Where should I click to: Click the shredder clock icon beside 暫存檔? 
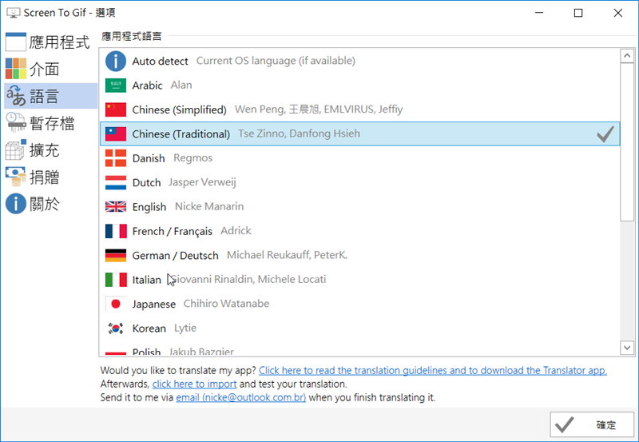pos(16,122)
